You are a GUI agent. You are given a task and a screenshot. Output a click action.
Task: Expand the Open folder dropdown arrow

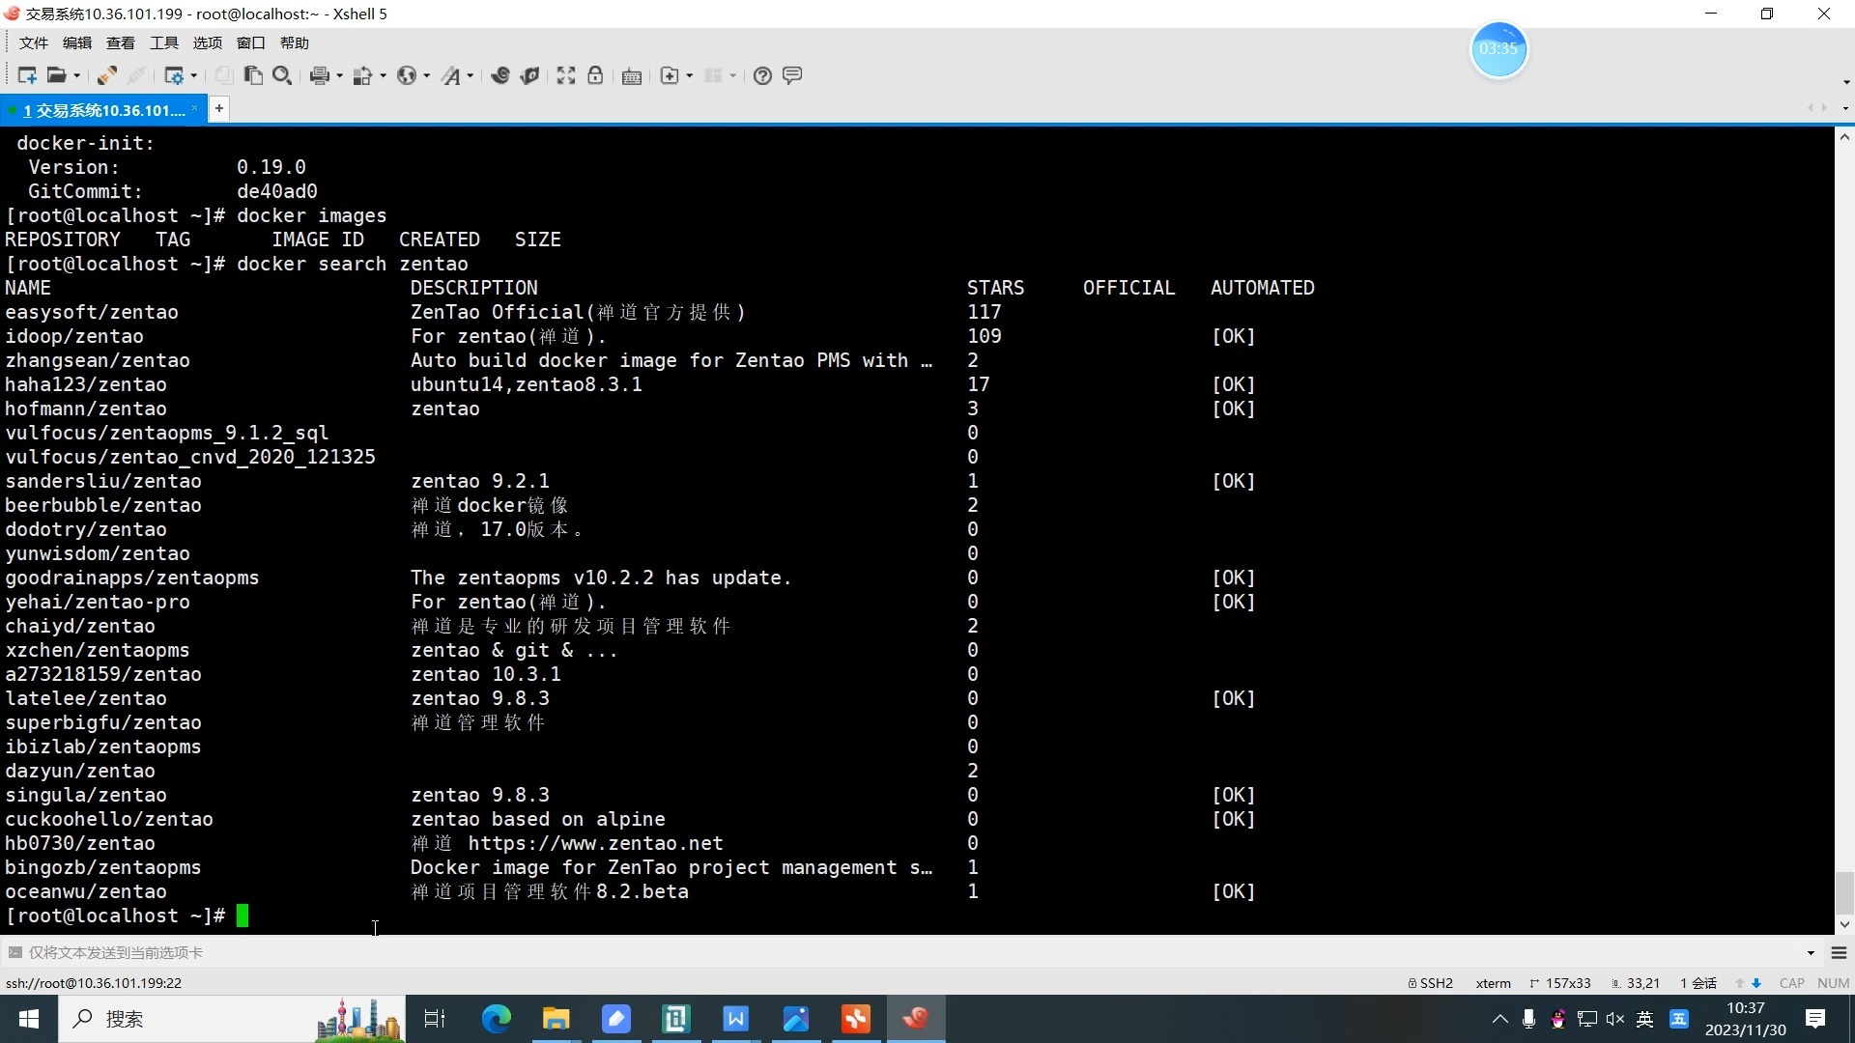point(77,76)
